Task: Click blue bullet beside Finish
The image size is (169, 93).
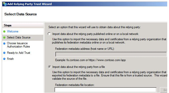Action: pyautogui.click(x=4, y=59)
